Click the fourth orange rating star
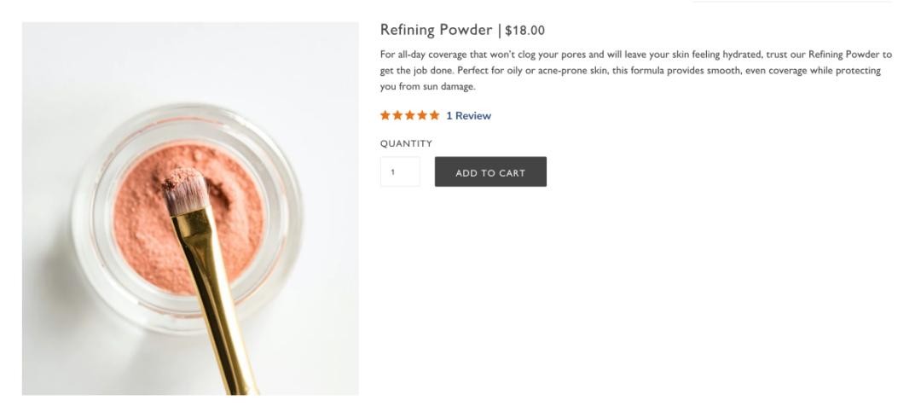Viewport: 921px width, 418px height. [422, 115]
